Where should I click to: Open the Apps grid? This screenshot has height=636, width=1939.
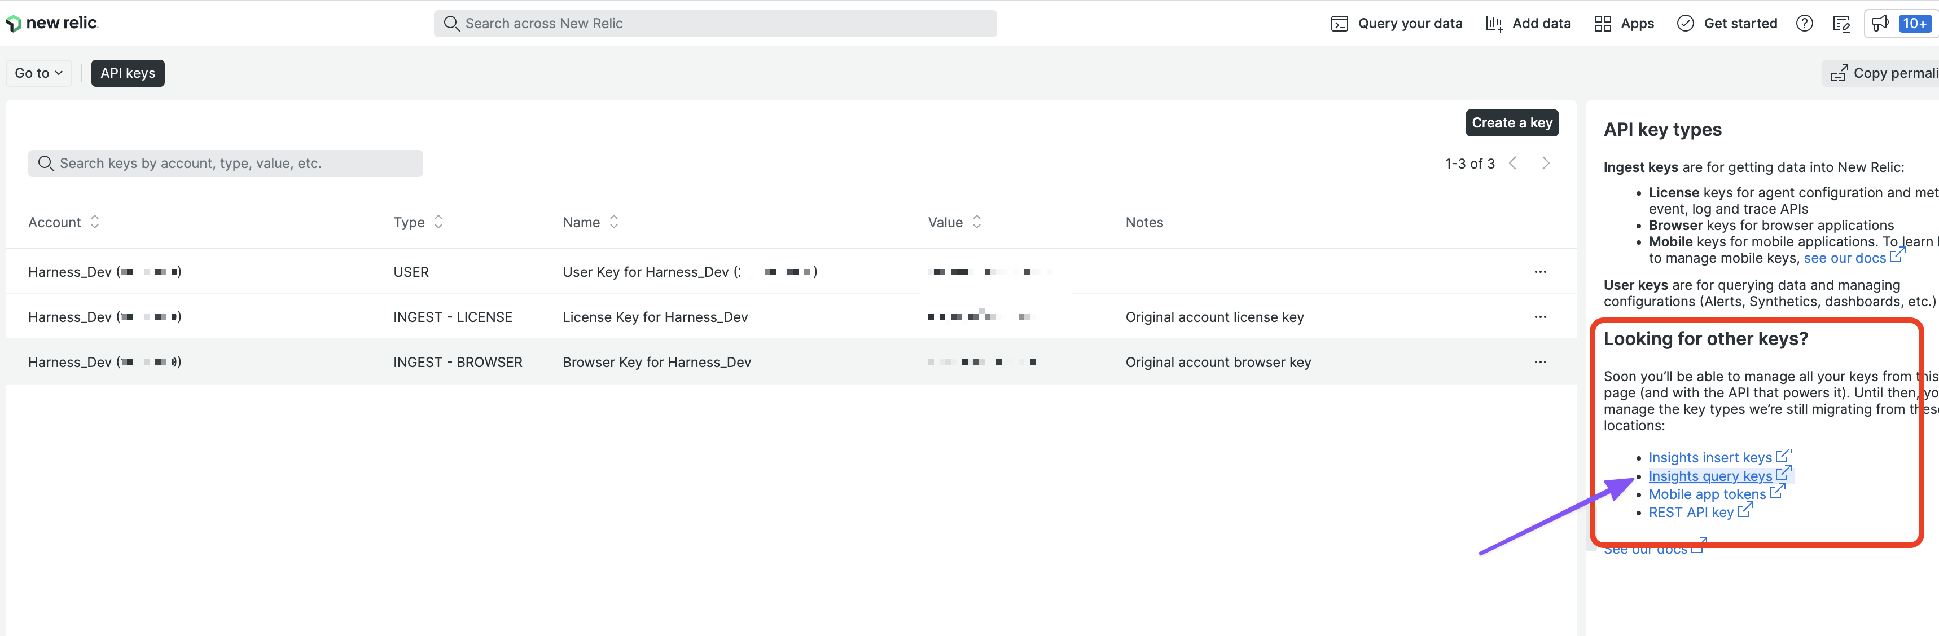1624,23
